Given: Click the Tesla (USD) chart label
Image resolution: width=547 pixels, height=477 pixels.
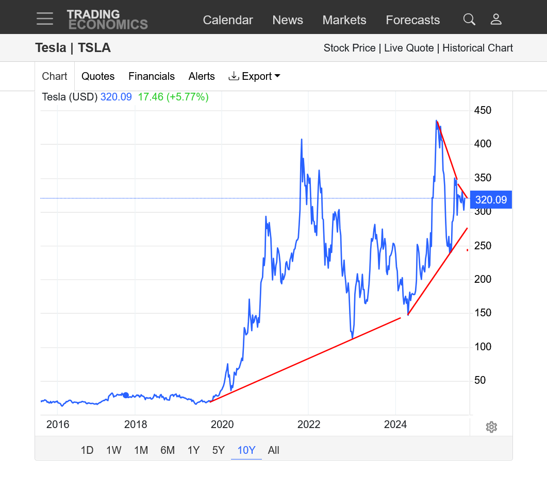Looking at the screenshot, I should coord(70,97).
